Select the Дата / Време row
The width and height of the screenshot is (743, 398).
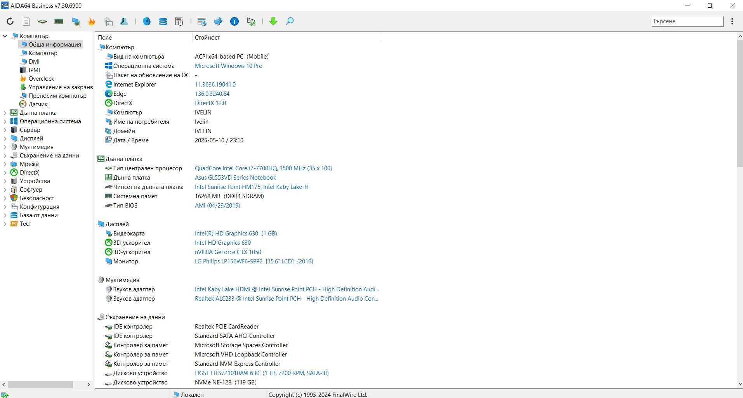[x=238, y=140]
